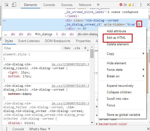Close the bottom drawer with the X
The height and width of the screenshot is (131, 150).
[x=148, y=129]
